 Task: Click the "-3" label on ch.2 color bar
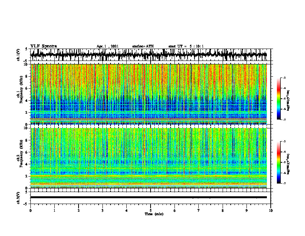point(284,142)
